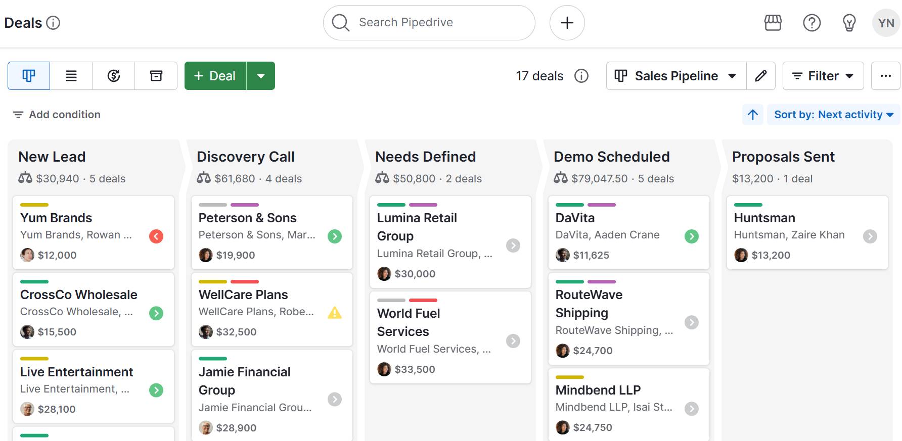
Task: Click the $19,900 Peterson & Sons value
Action: [x=236, y=255]
